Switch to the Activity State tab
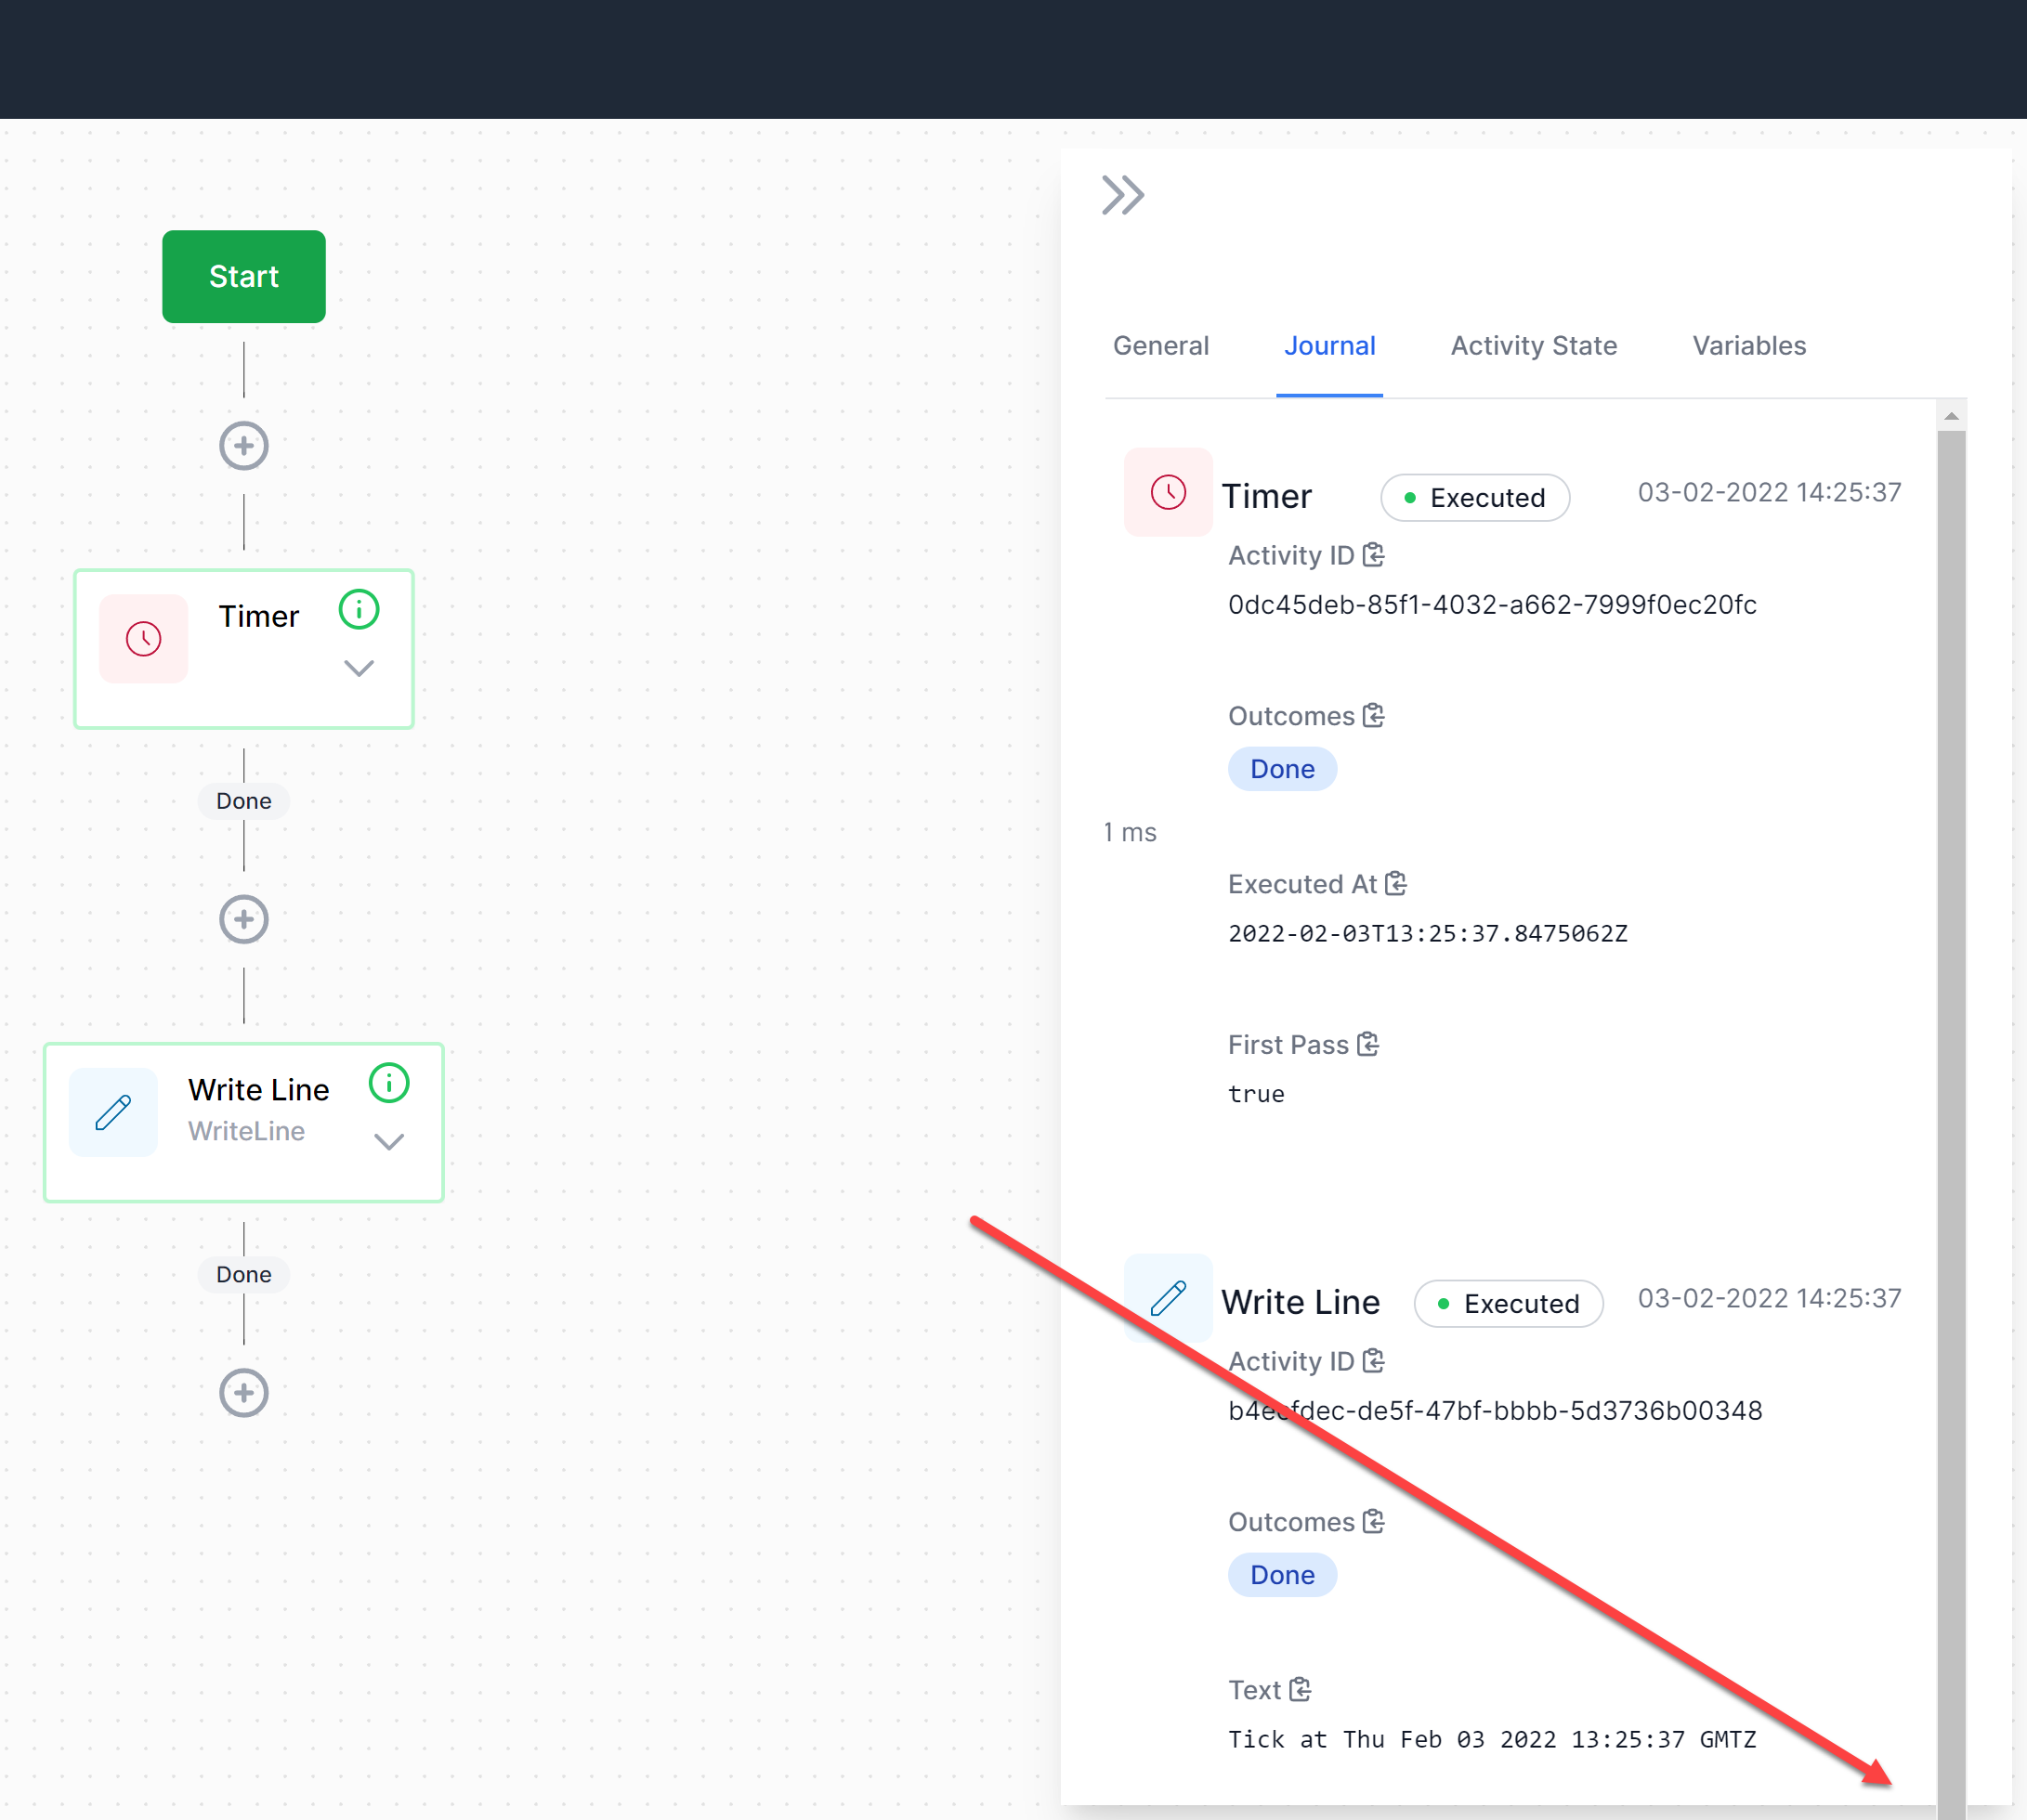 1533,346
